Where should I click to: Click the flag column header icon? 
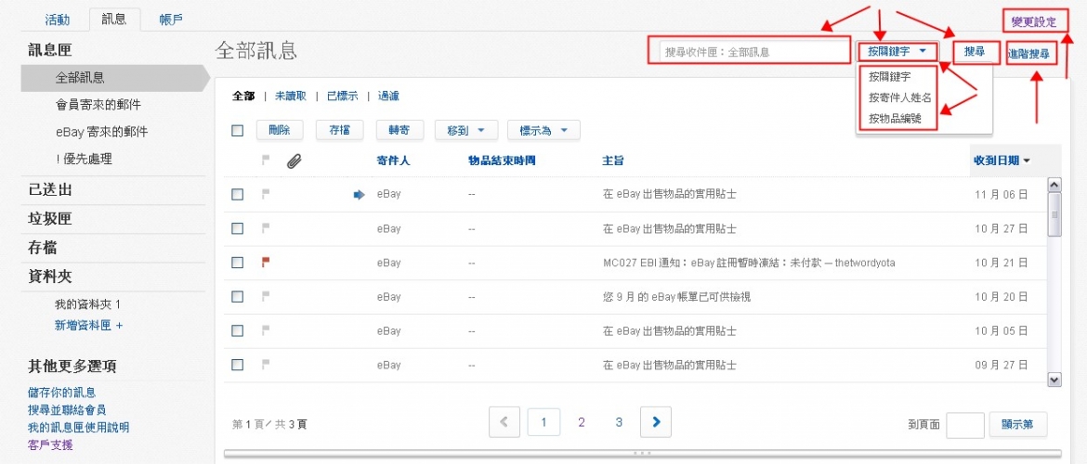pos(266,161)
